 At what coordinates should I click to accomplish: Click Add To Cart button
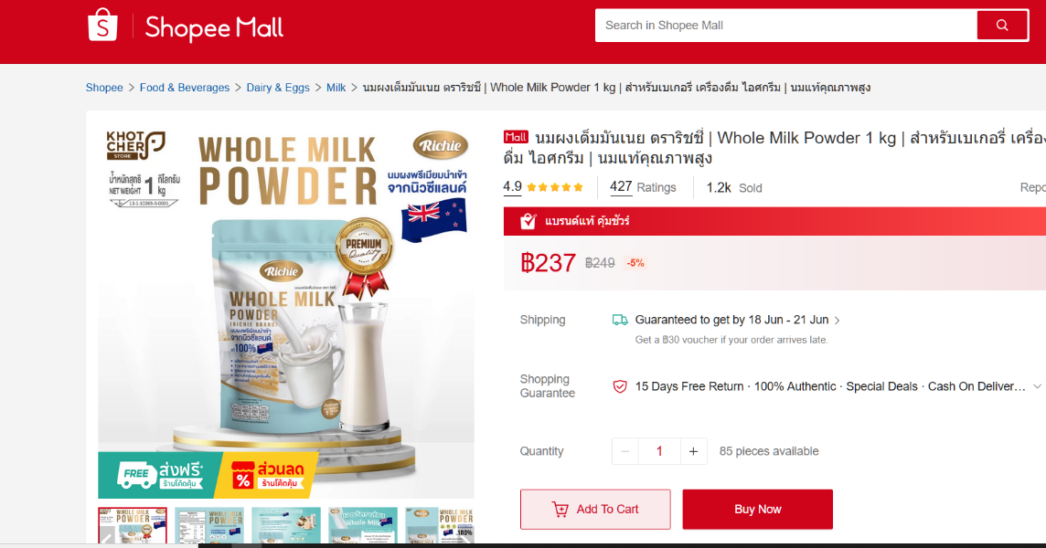[595, 510]
